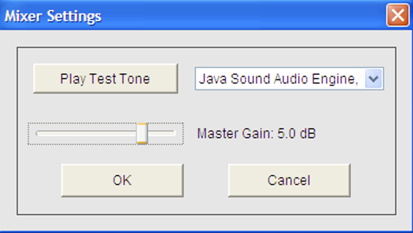Click the Master Gain slider thumb
Image resolution: width=413 pixels, height=233 pixels.
click(x=142, y=133)
